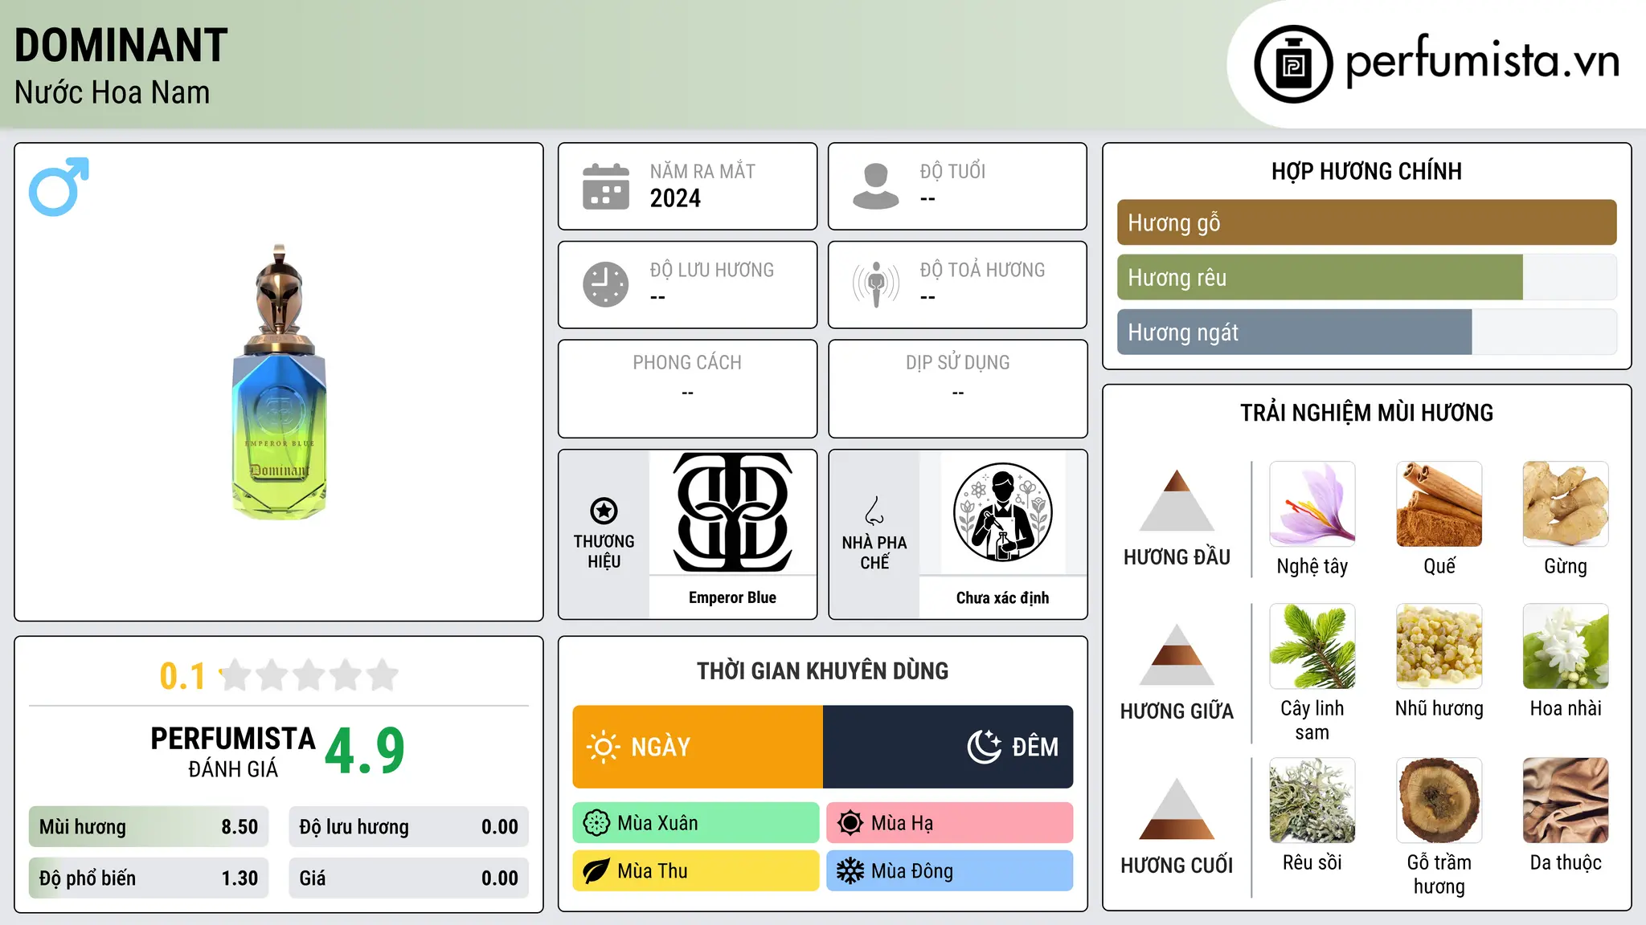1646x925 pixels.
Task: Click the Độ phổ biến 1.30 score row
Action: pos(149,878)
